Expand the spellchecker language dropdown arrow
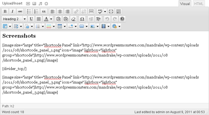209x115 pixels. [x=105, y=11]
